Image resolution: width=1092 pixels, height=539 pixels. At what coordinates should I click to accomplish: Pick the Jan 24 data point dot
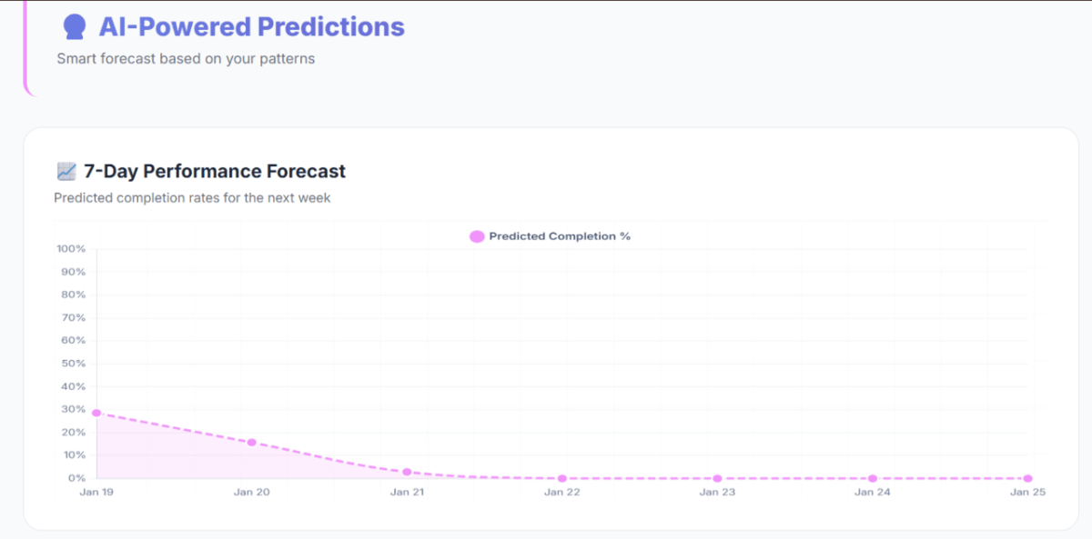coord(873,478)
